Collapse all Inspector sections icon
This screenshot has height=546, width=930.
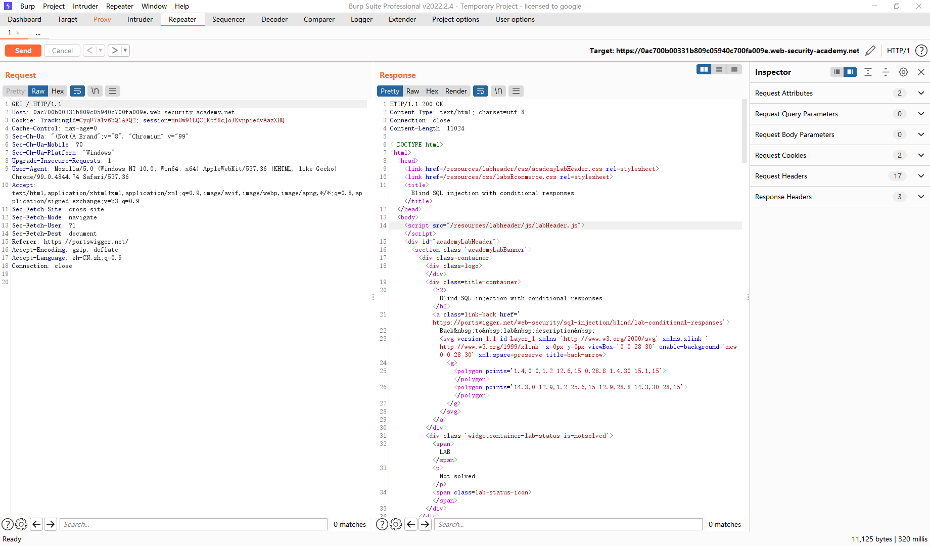(886, 72)
